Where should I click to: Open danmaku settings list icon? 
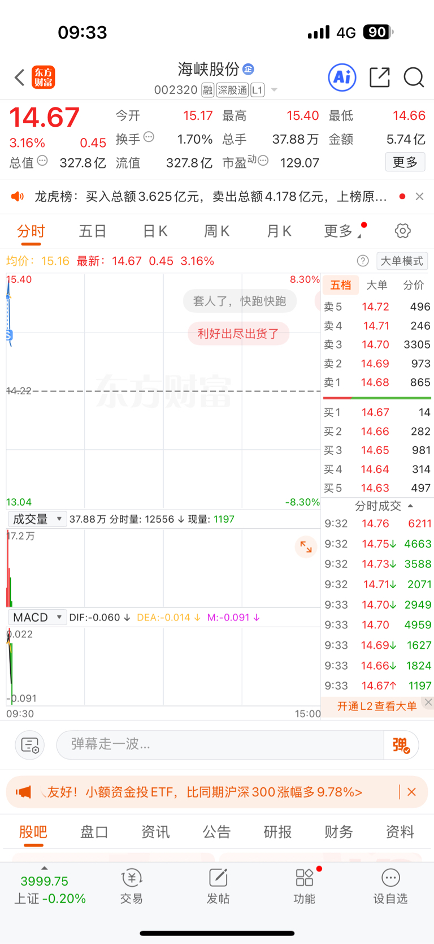tap(29, 745)
